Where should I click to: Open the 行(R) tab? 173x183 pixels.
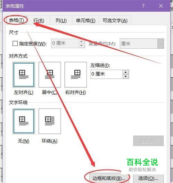coord(39,21)
